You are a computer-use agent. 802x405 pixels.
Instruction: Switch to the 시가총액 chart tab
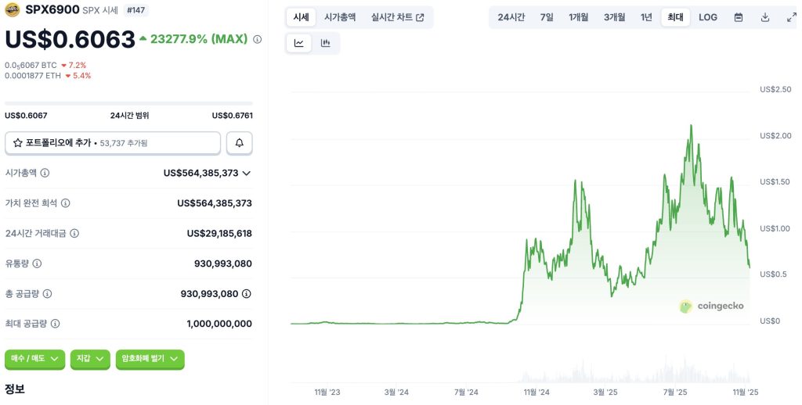pos(340,17)
